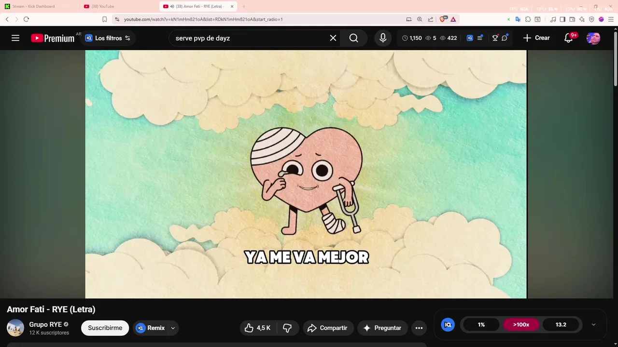Dislike the video with thumbs down
Image resolution: width=618 pixels, height=347 pixels.
click(287, 328)
